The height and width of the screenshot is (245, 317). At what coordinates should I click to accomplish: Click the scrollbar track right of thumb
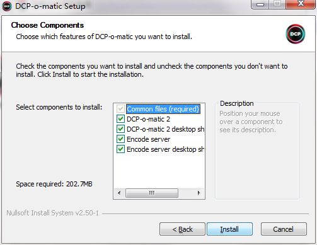[186, 193]
